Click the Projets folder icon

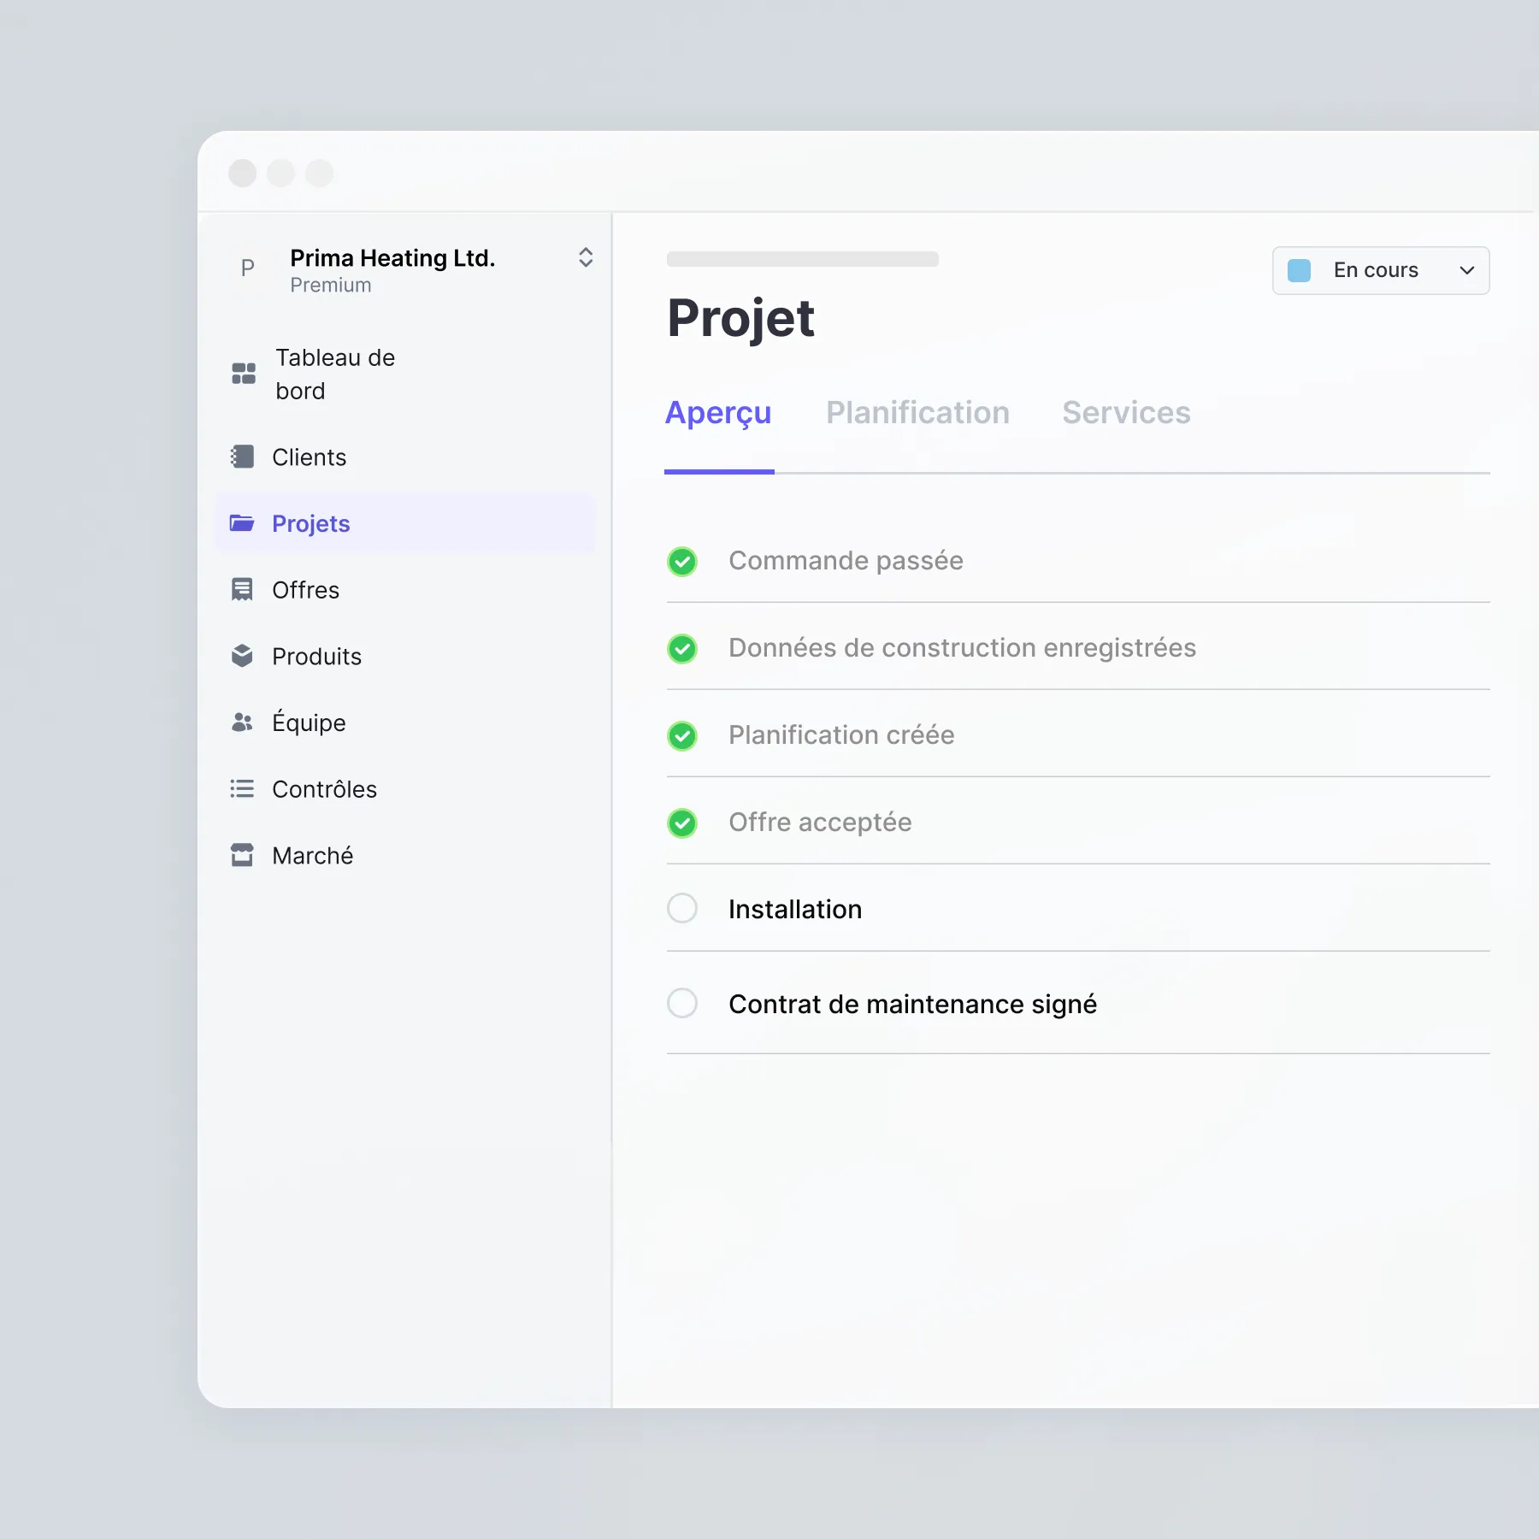[x=242, y=522]
